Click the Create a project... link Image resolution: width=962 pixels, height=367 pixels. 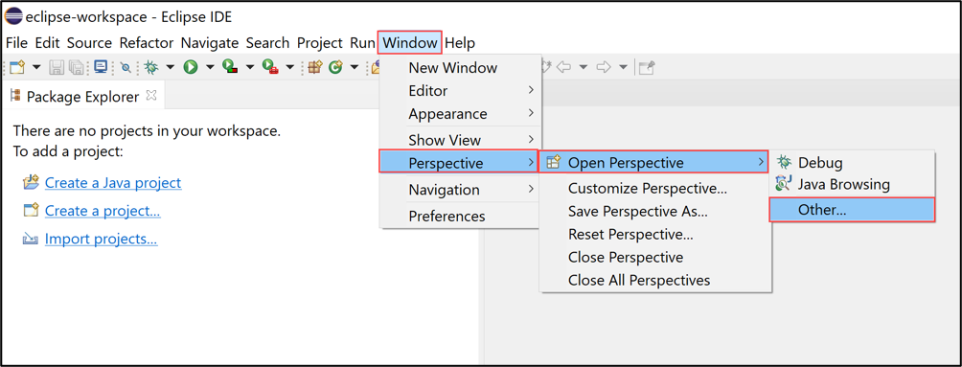pyautogui.click(x=103, y=211)
